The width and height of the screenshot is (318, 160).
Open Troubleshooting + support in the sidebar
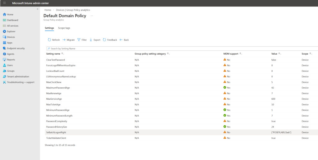[x=19, y=82]
